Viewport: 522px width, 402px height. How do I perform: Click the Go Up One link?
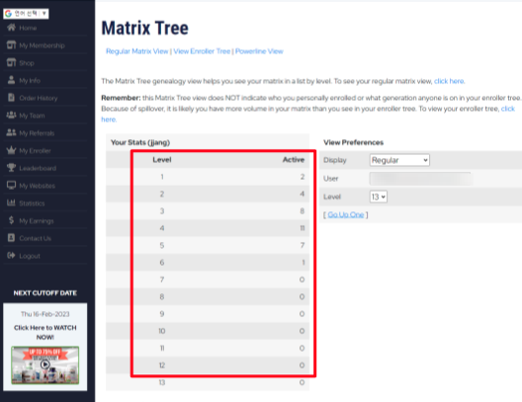(x=346, y=214)
